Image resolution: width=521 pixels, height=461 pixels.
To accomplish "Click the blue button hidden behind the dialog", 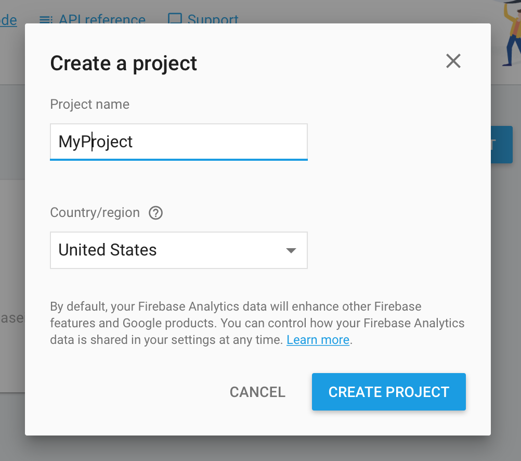I will pos(501,145).
